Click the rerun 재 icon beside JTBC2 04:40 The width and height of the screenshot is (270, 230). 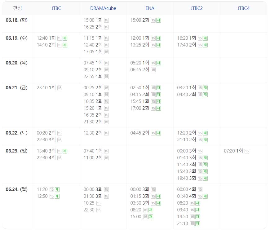click(x=206, y=95)
